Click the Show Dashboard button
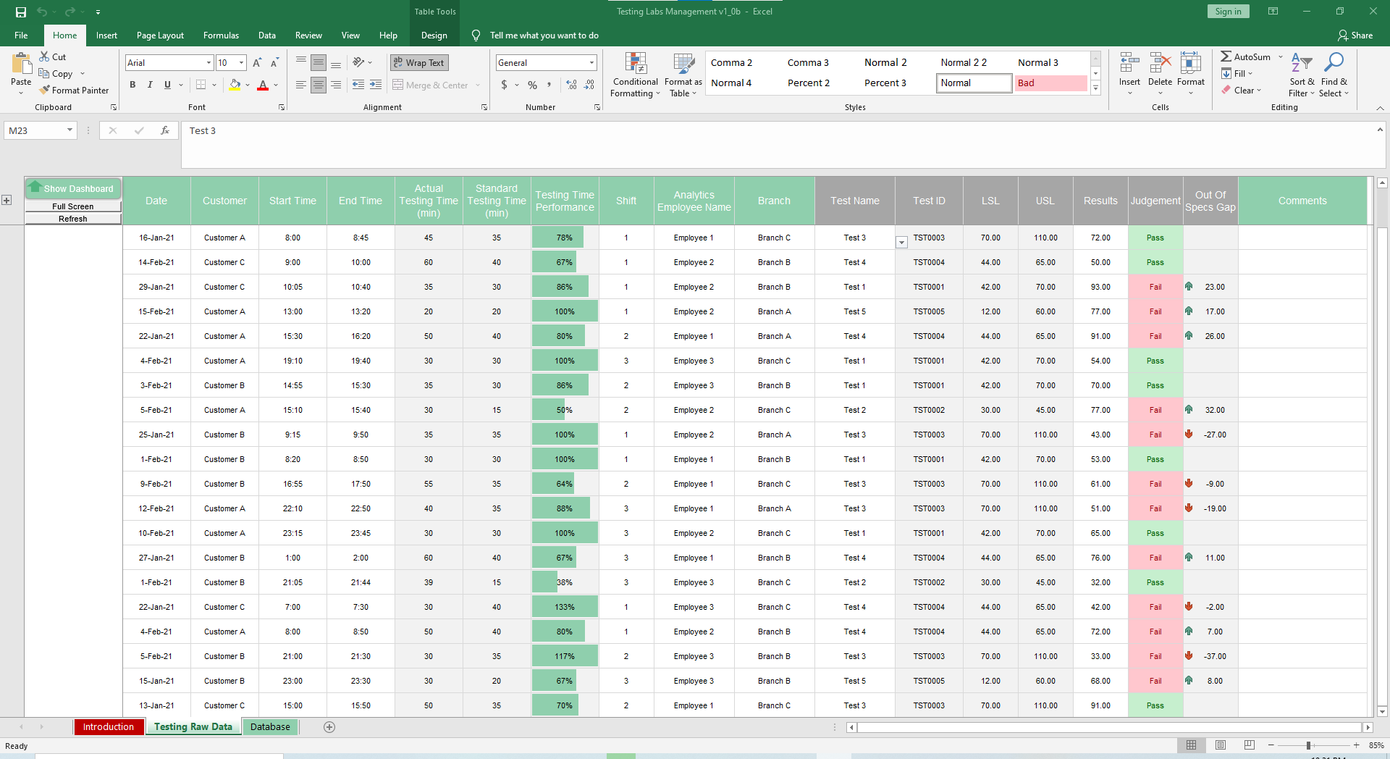The width and height of the screenshot is (1390, 759). [72, 189]
